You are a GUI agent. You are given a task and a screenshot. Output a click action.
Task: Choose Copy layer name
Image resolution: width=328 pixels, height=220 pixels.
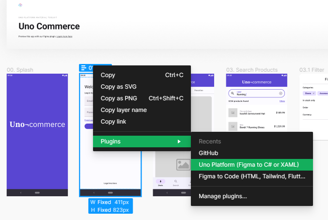(124, 110)
